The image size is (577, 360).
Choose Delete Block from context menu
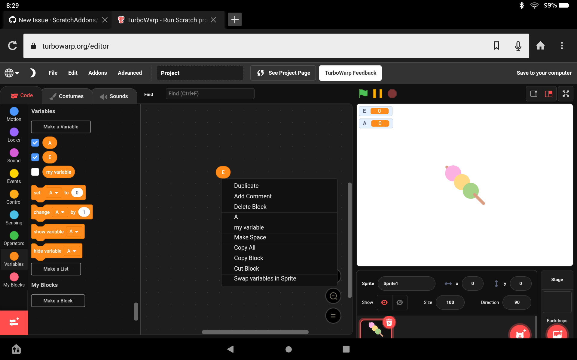click(250, 206)
